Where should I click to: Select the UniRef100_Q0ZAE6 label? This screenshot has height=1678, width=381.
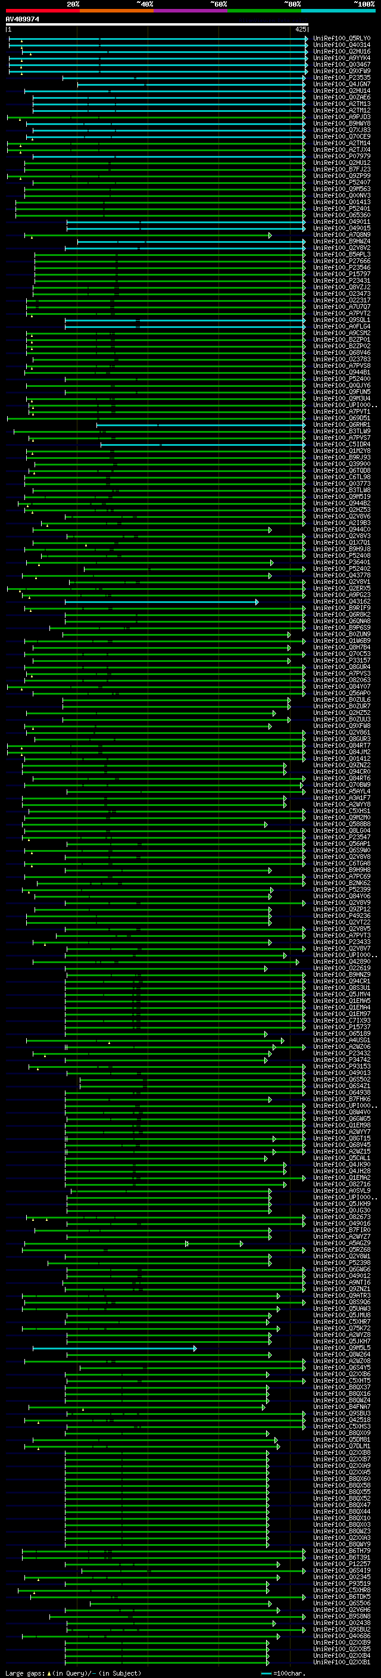[x=342, y=98]
